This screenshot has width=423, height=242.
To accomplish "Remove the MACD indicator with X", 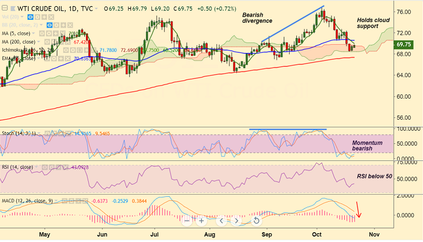I will click(85, 201).
